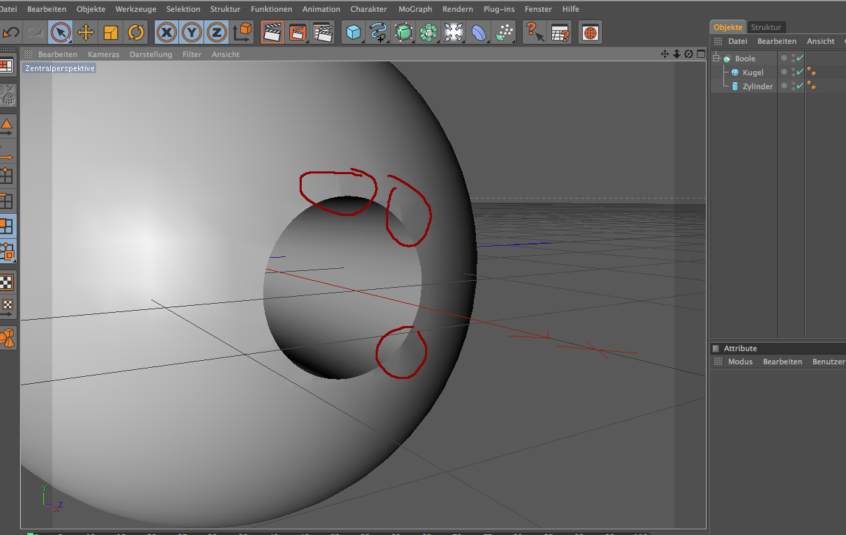Toggle Zylinder visibility dots
Viewport: 846px width, 535px height.
point(793,86)
